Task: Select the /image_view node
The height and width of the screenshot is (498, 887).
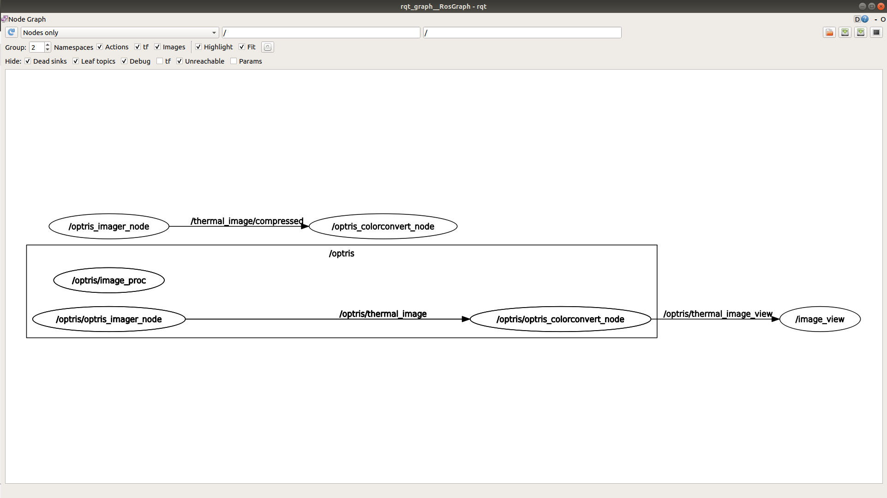Action: (x=820, y=319)
